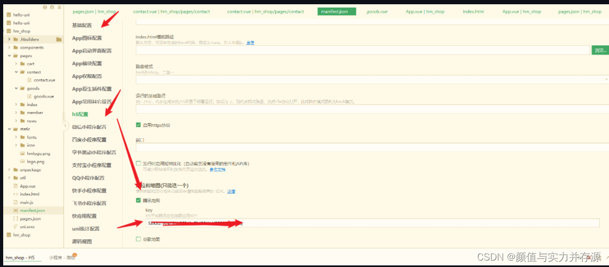This screenshot has height=267, width=609.
Task: Uncheck the 腾讯地图 checkbox
Action: [138, 200]
